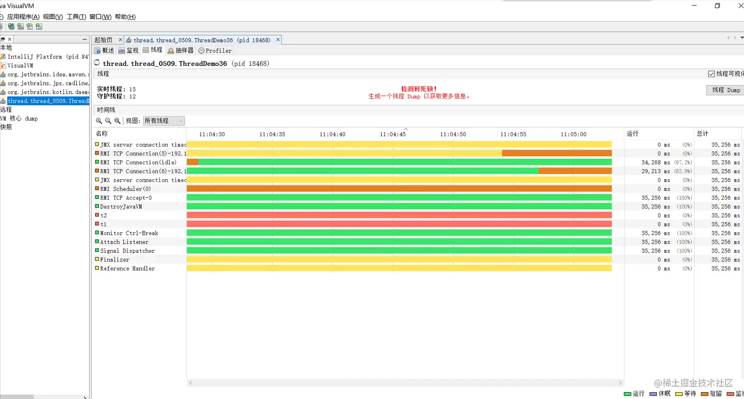Viewport: 744px width, 399px height.
Task: Click the orange 驻留 legend swatch
Action: [x=705, y=394]
